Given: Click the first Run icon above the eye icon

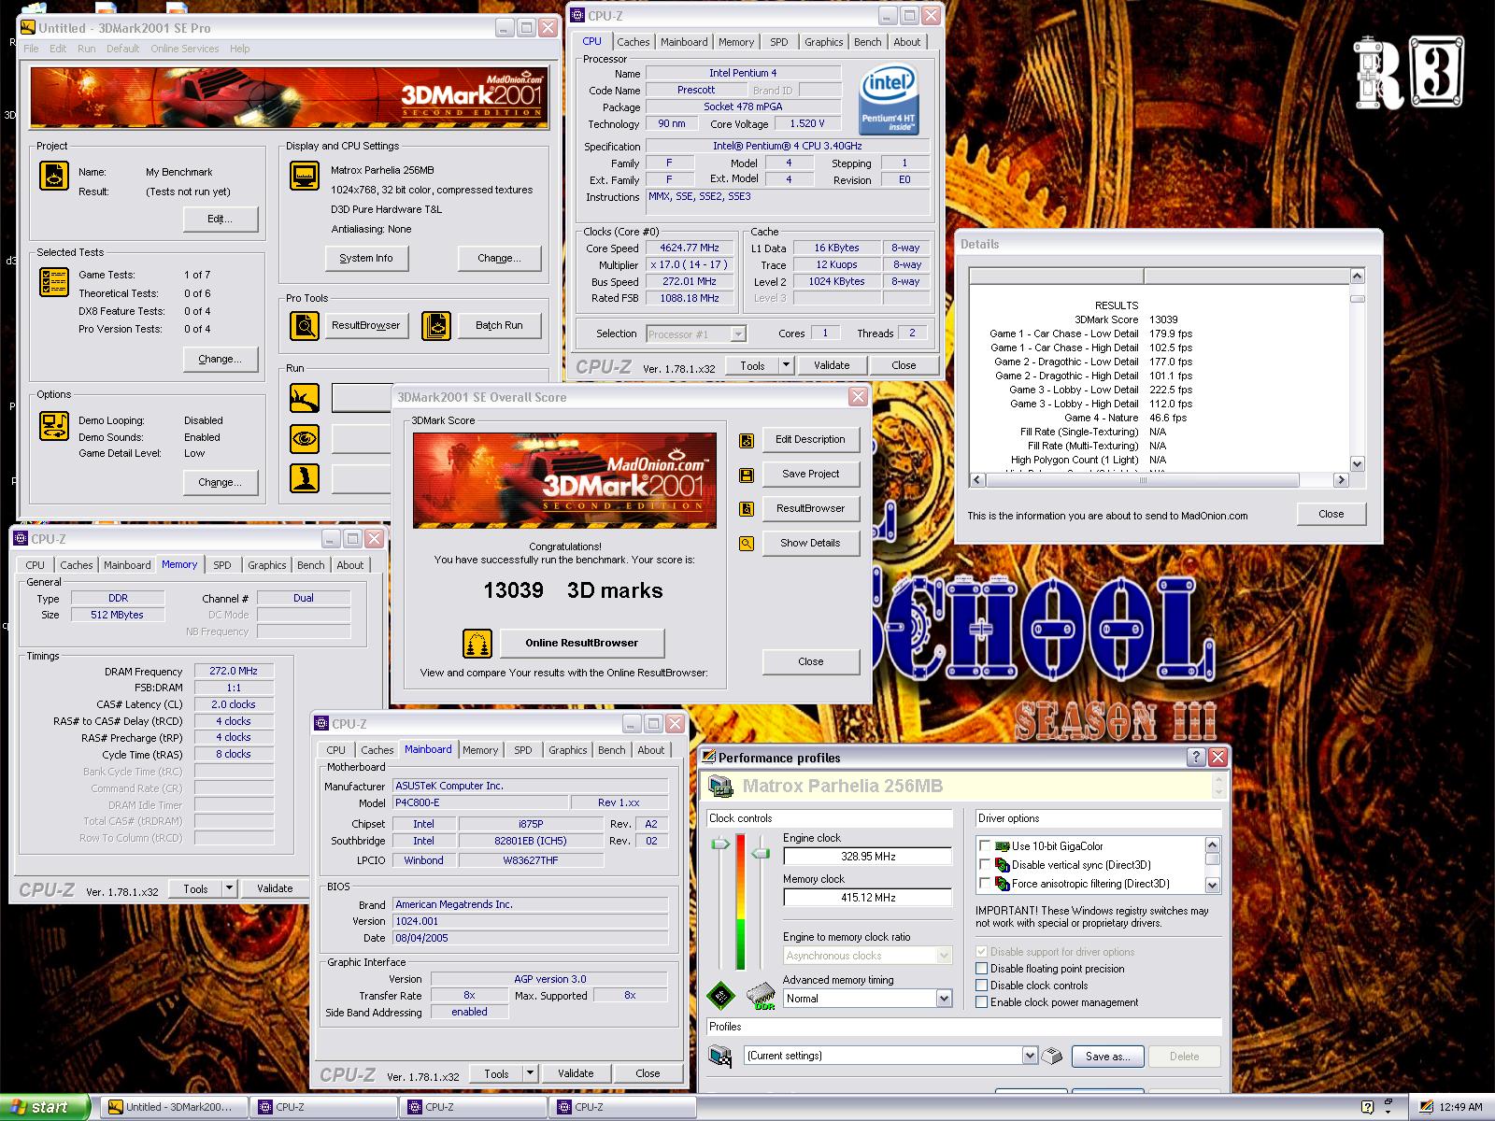Looking at the screenshot, I should (305, 398).
